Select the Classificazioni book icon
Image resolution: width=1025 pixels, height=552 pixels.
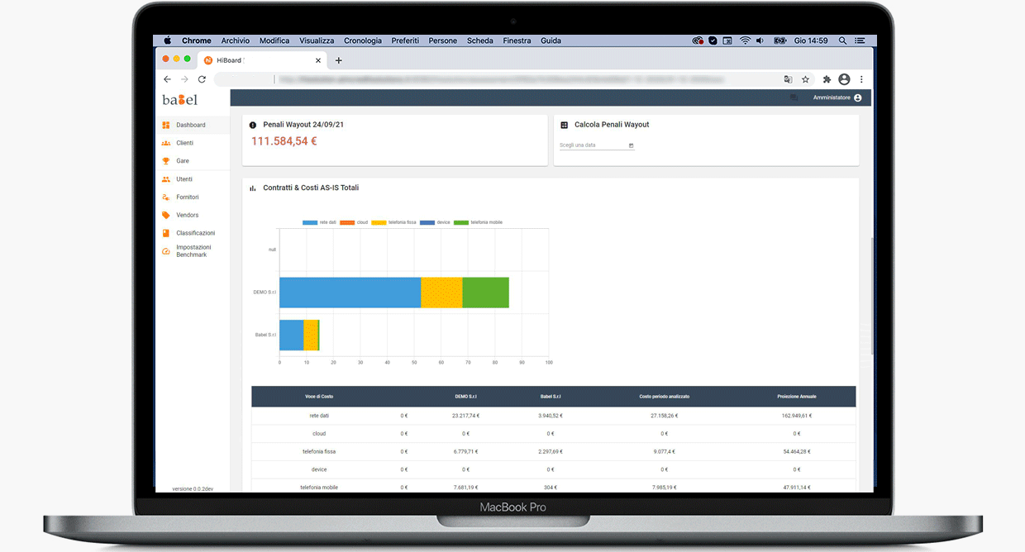pos(166,233)
